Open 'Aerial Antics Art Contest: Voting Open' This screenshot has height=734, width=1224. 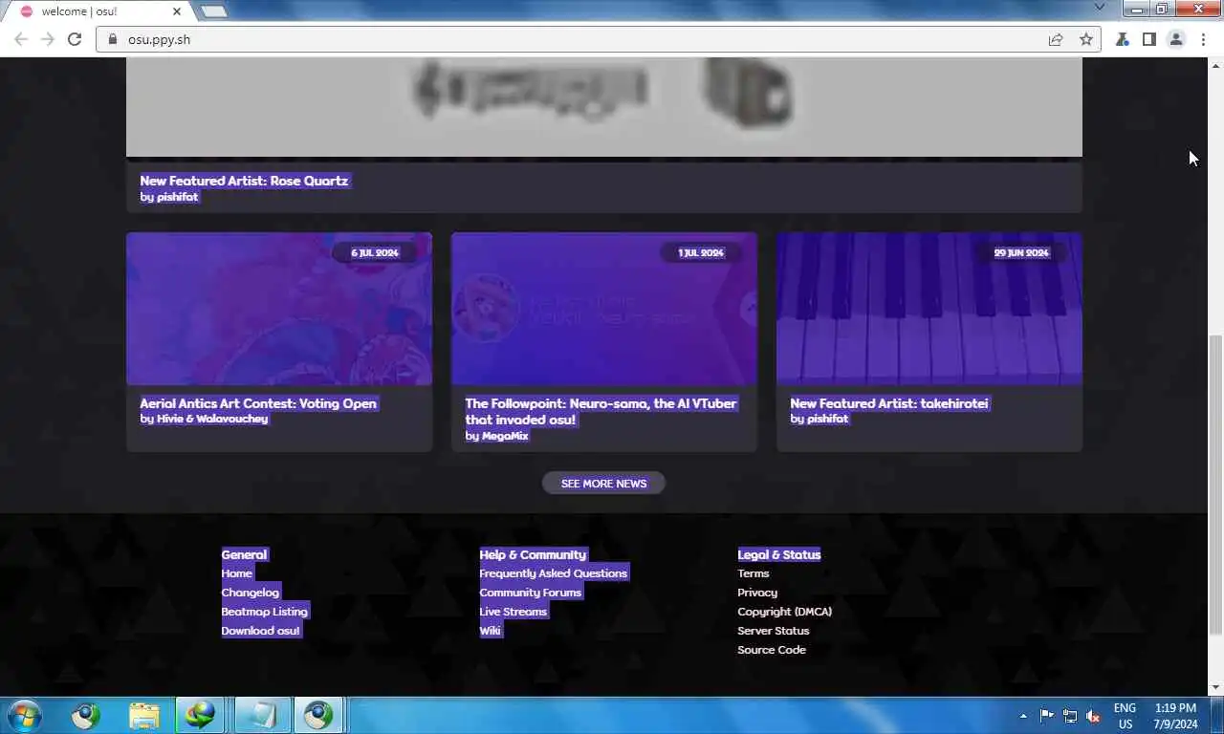[258, 403]
